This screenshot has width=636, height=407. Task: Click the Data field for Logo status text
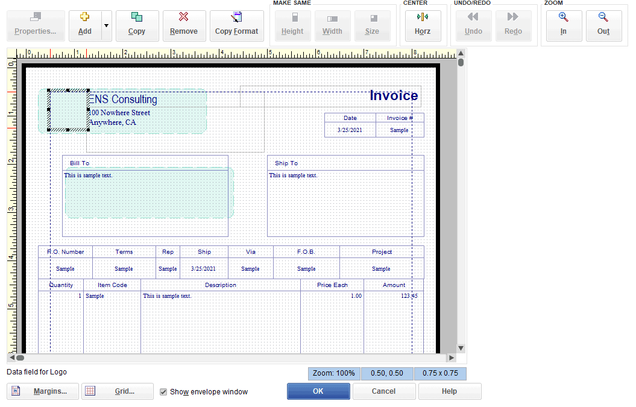click(37, 371)
